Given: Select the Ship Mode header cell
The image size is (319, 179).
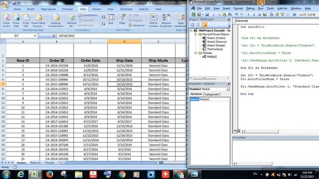Looking at the screenshot, I should [158, 61].
